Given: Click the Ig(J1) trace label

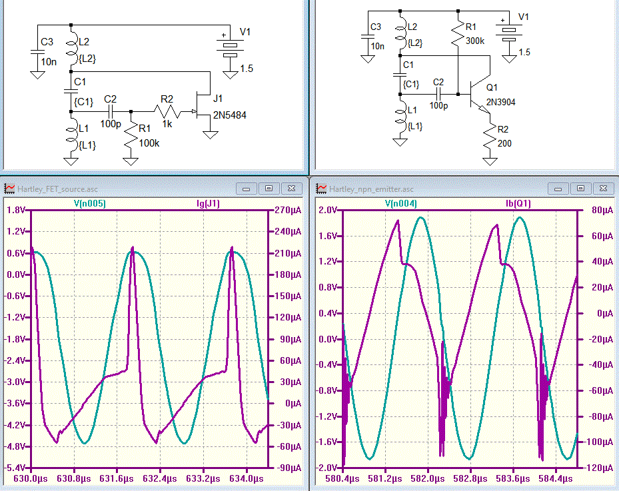Looking at the screenshot, I should [x=207, y=203].
